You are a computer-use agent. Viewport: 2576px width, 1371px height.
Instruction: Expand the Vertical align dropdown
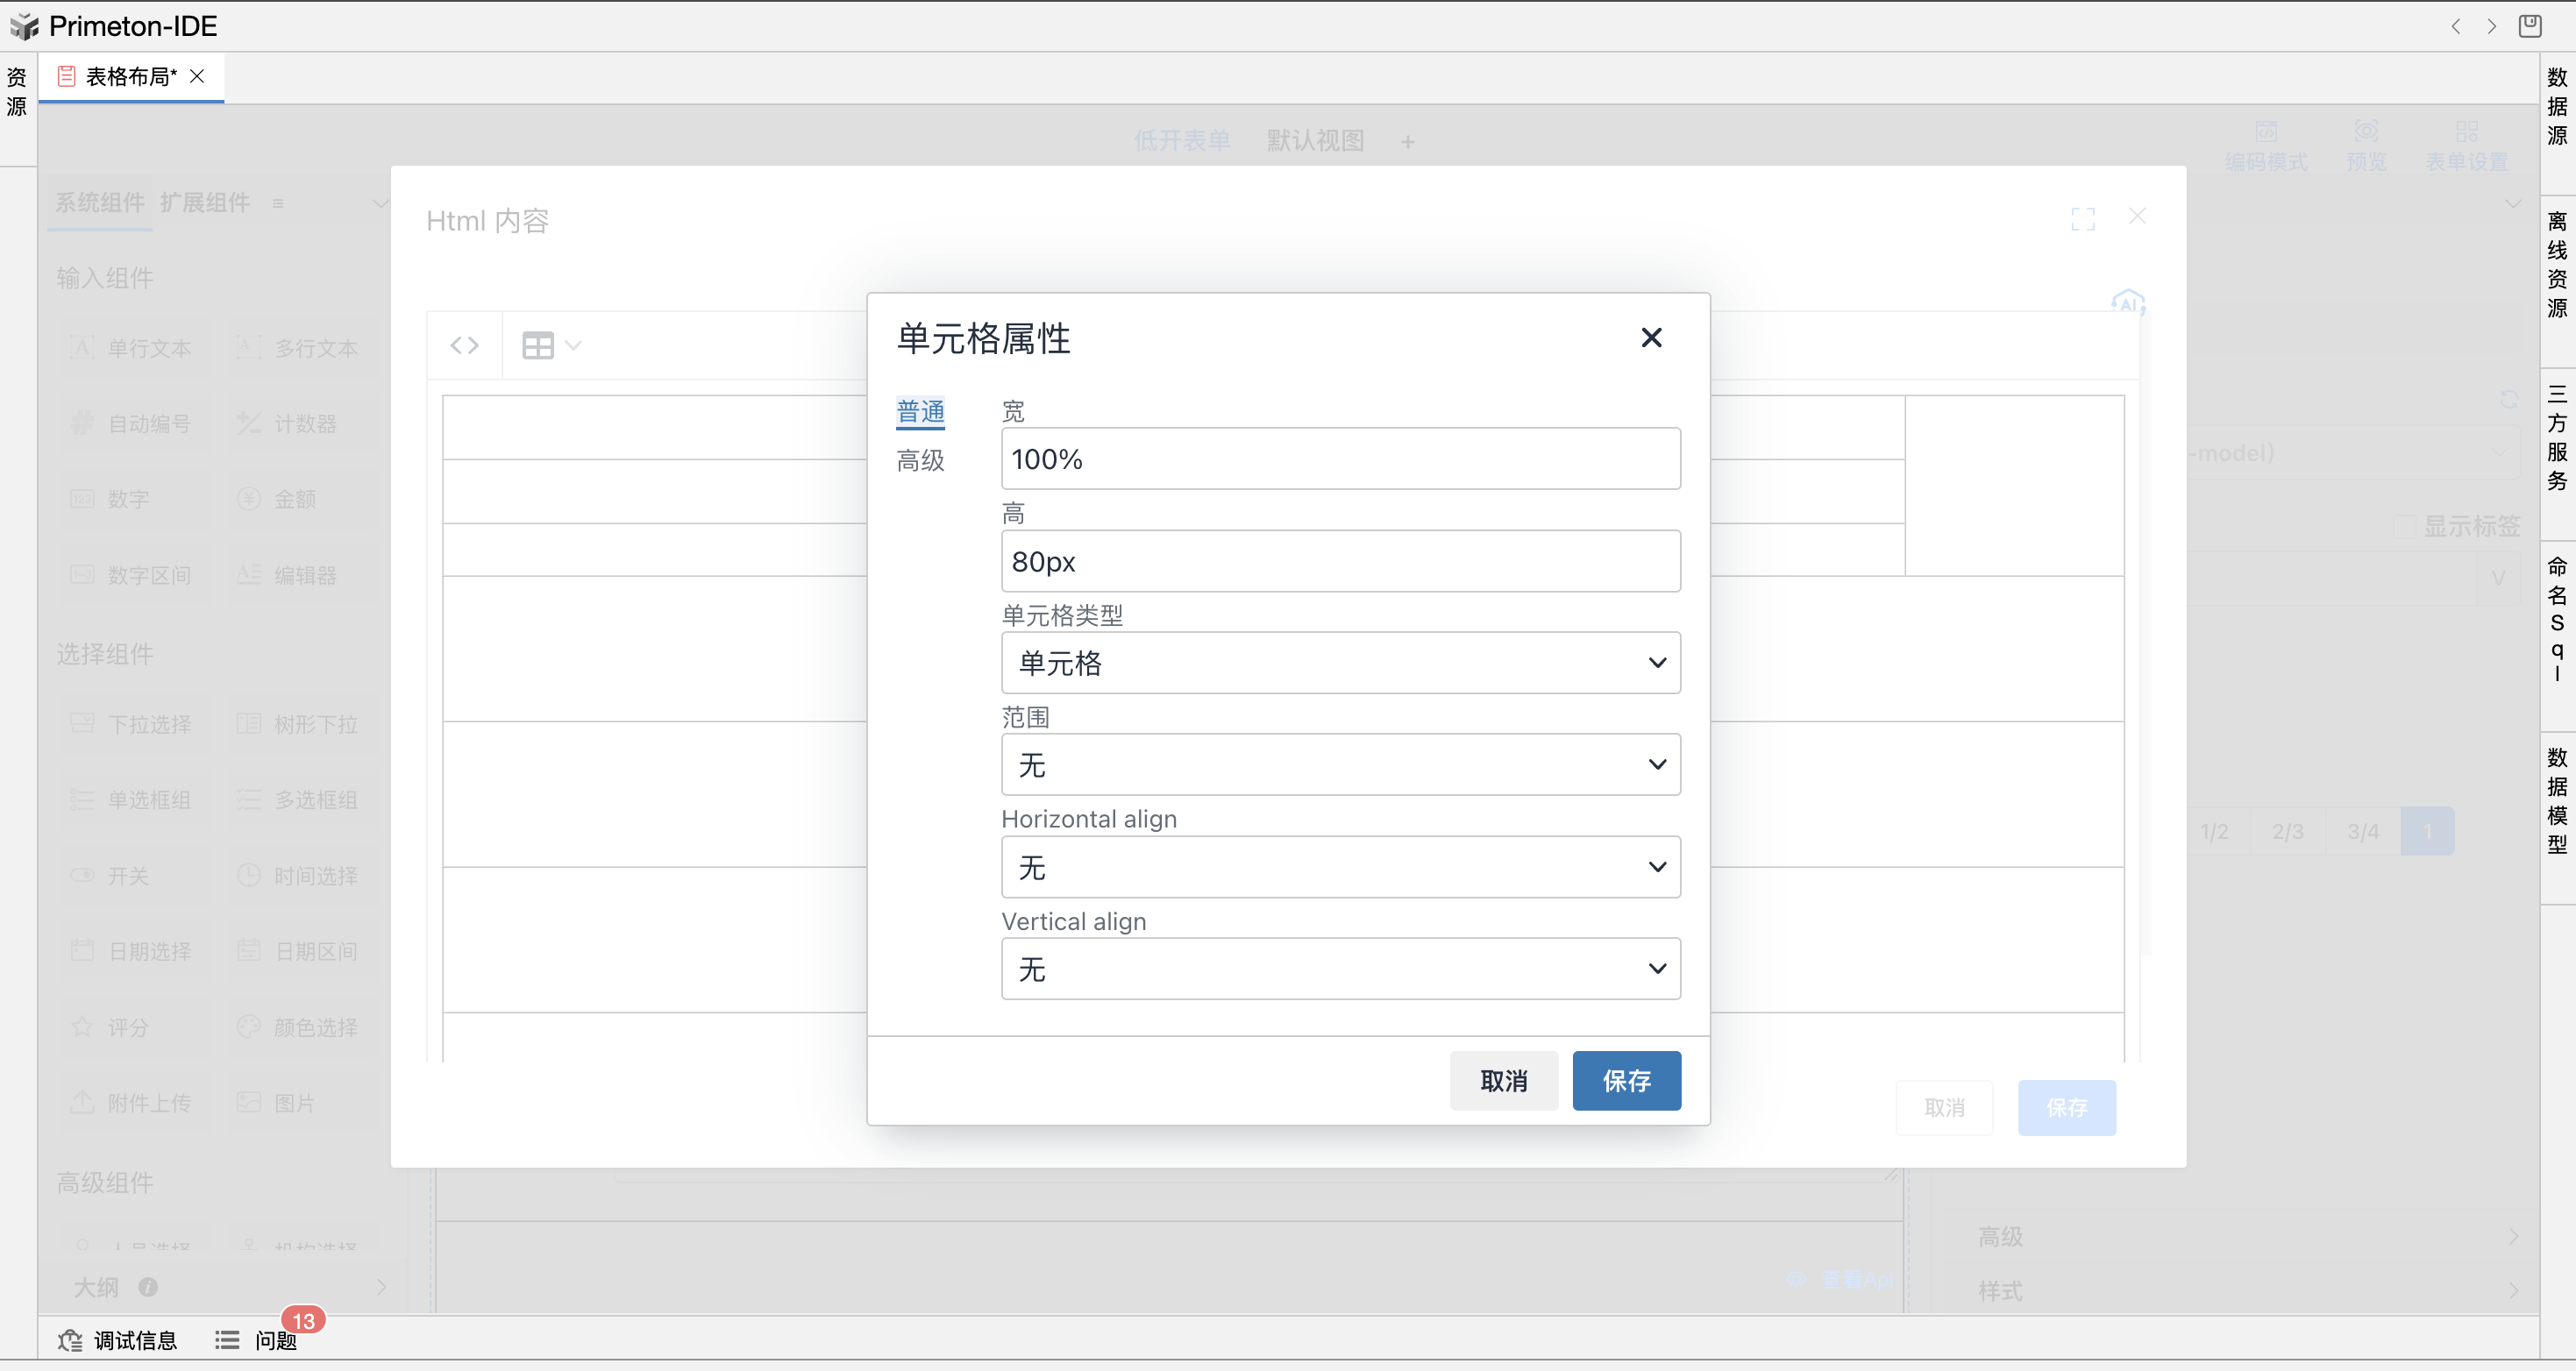point(1340,969)
